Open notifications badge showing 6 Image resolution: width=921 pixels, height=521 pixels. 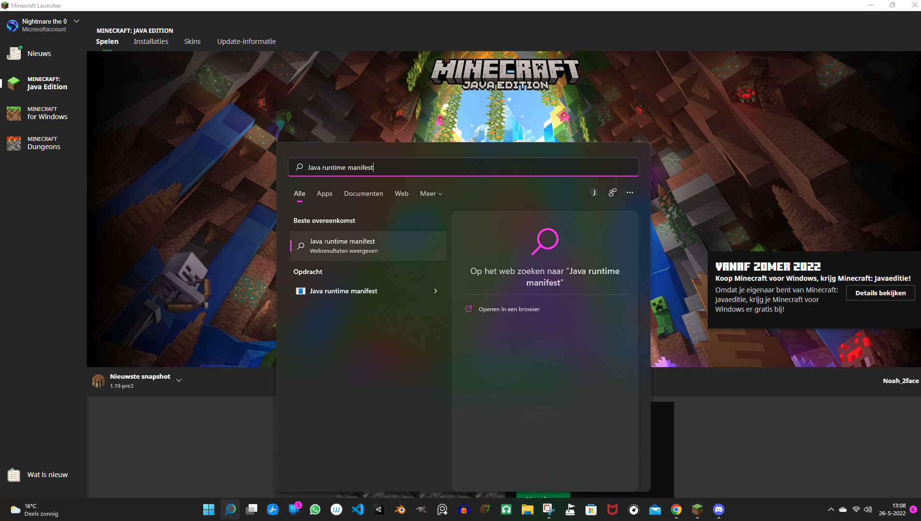click(913, 509)
